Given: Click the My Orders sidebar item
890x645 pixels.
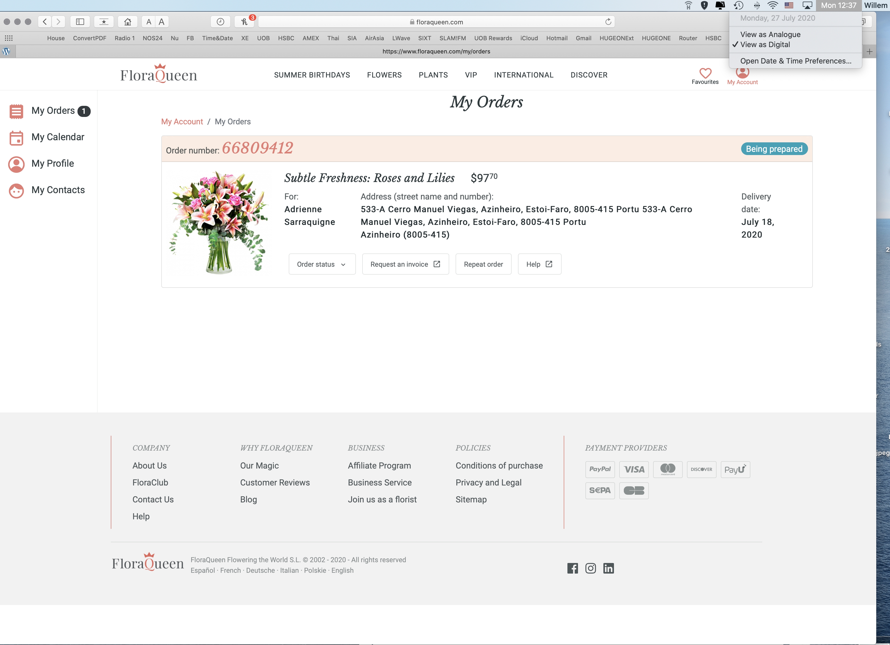Looking at the screenshot, I should (x=53, y=111).
